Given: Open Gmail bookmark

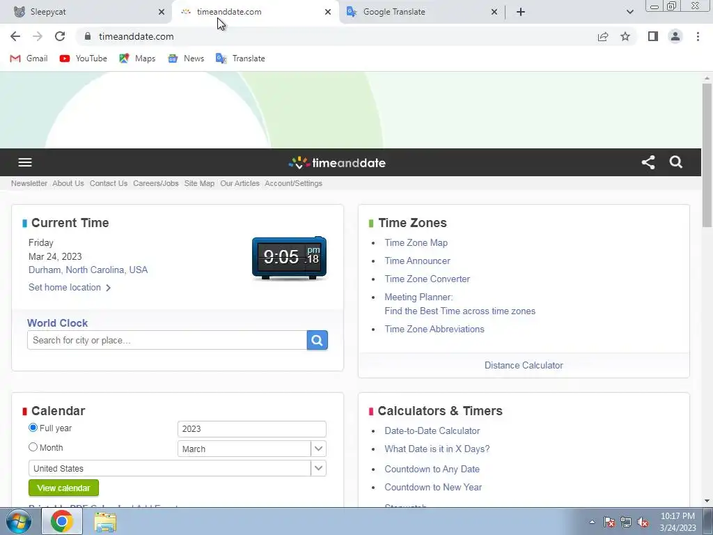Looking at the screenshot, I should (29, 59).
